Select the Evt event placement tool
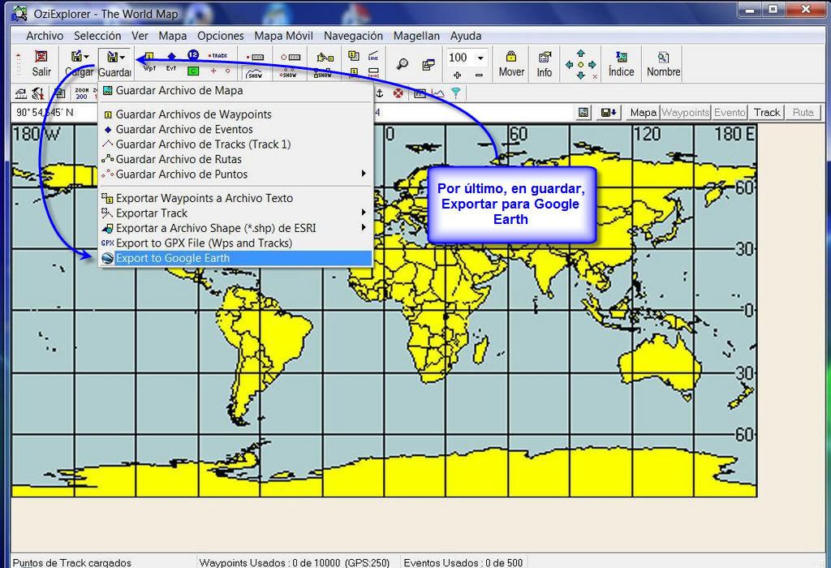The image size is (831, 568). click(171, 62)
